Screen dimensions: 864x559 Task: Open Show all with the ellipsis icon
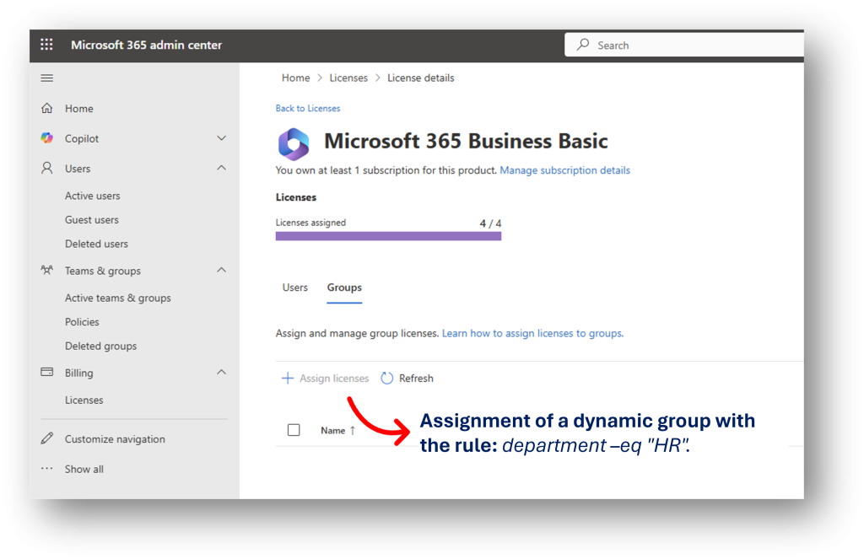point(46,469)
